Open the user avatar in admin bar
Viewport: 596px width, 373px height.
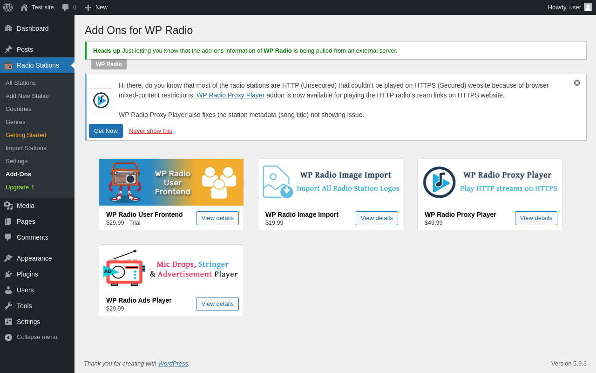pyautogui.click(x=588, y=7)
